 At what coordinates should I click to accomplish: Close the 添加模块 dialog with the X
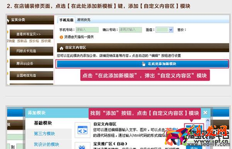205,113
